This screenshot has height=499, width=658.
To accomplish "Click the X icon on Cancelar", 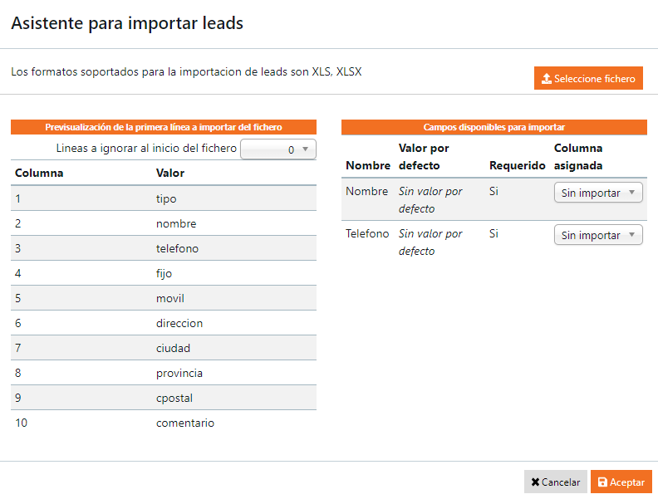I will coord(536,482).
